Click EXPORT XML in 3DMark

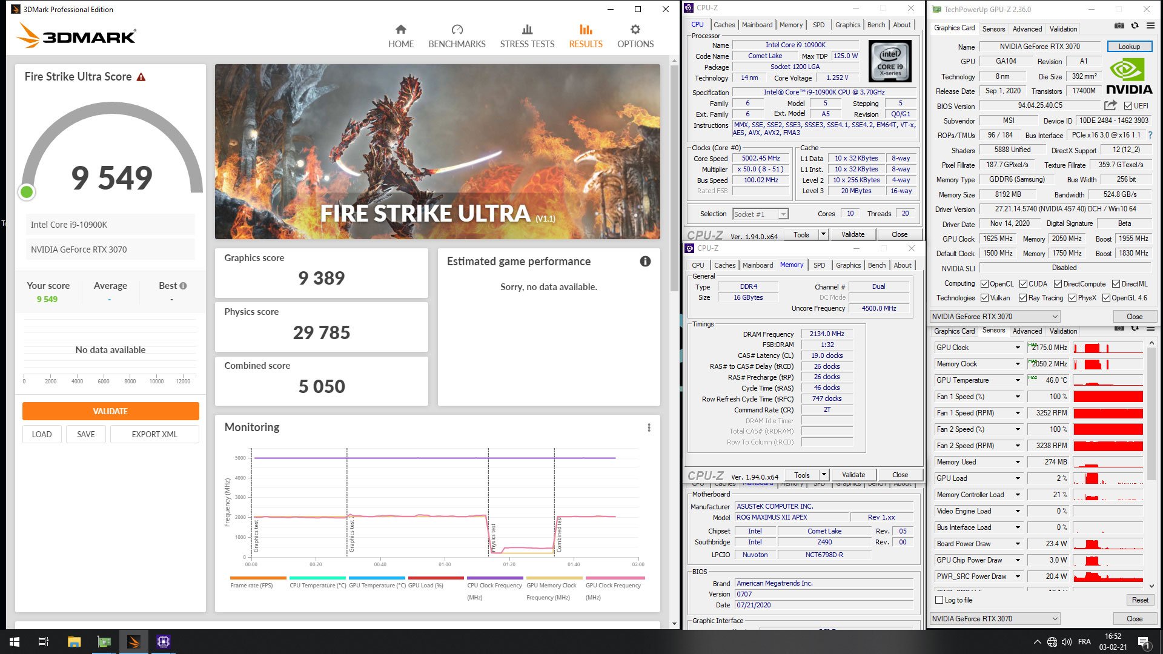coord(154,434)
